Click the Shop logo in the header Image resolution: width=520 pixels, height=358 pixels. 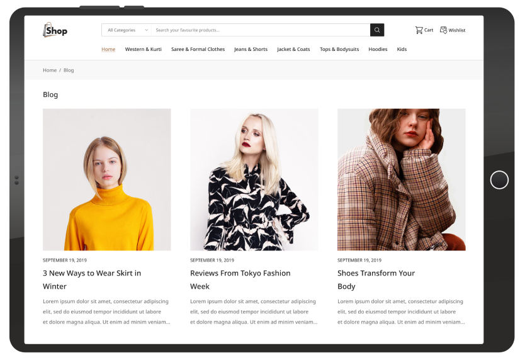tap(55, 30)
